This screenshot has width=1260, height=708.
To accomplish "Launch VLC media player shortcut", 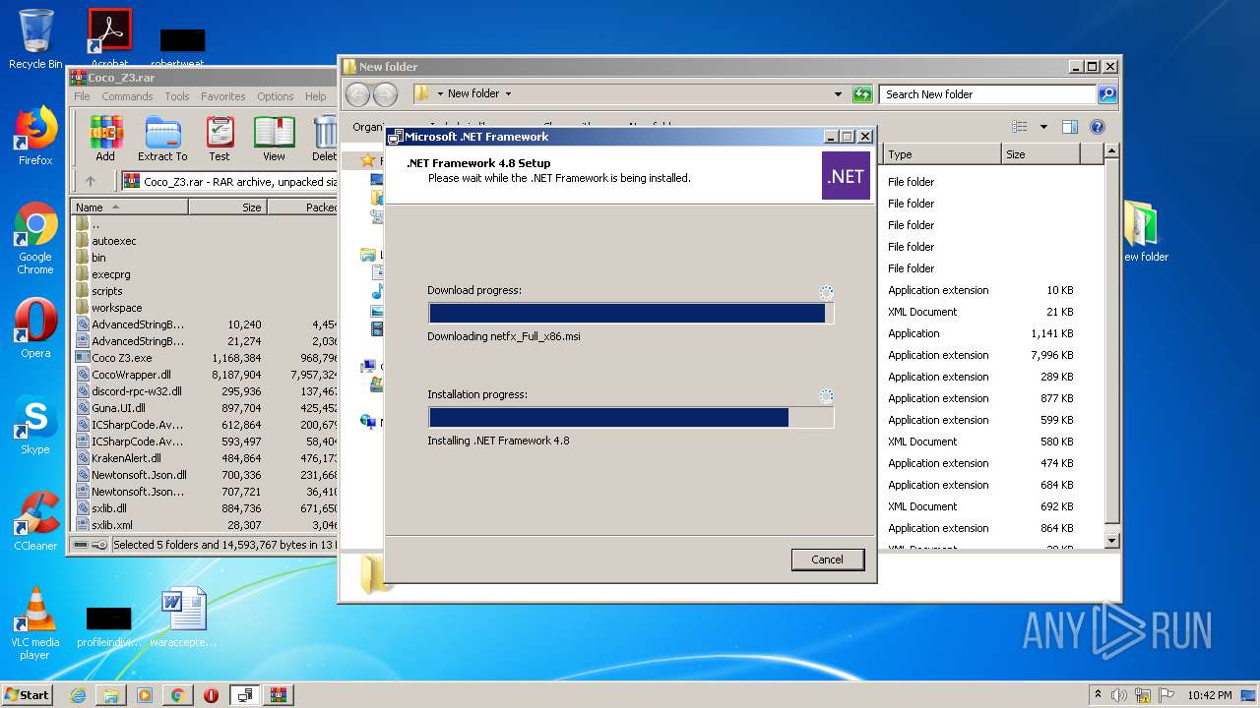I will 35,623.
